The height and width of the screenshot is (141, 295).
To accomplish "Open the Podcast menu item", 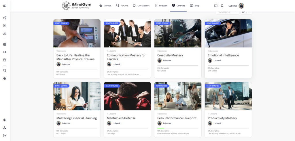I will tap(161, 6).
